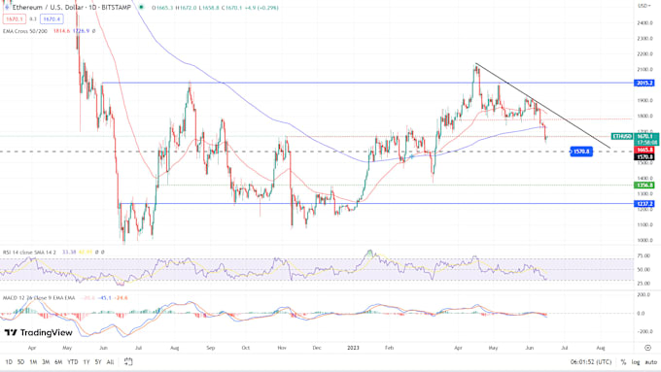
Task: Click the TradingView logo
Action: (x=38, y=333)
